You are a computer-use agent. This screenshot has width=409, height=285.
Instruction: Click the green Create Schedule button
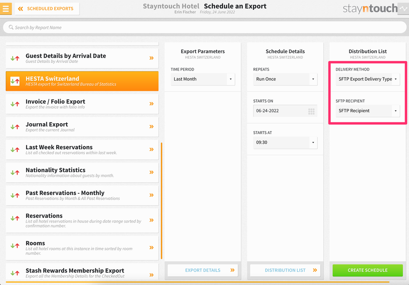point(368,270)
